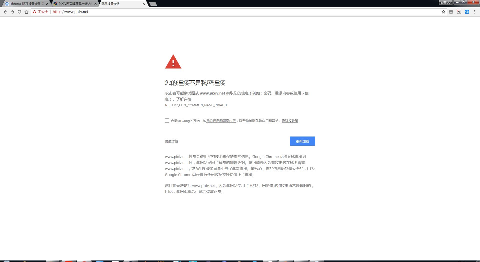The height and width of the screenshot is (262, 480).
Task: Open the 了解详情 link
Action: tap(184, 99)
